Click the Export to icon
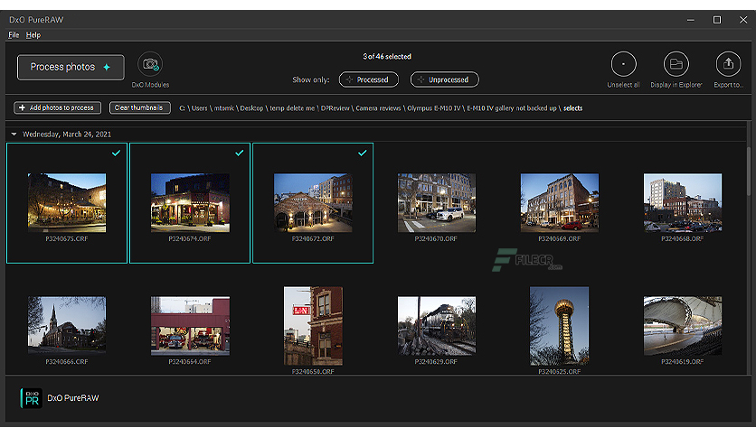The image size is (756, 437). pyautogui.click(x=728, y=64)
